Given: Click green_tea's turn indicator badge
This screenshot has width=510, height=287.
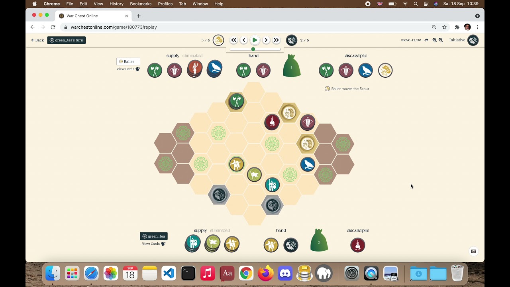Looking at the screenshot, I should pyautogui.click(x=66, y=40).
